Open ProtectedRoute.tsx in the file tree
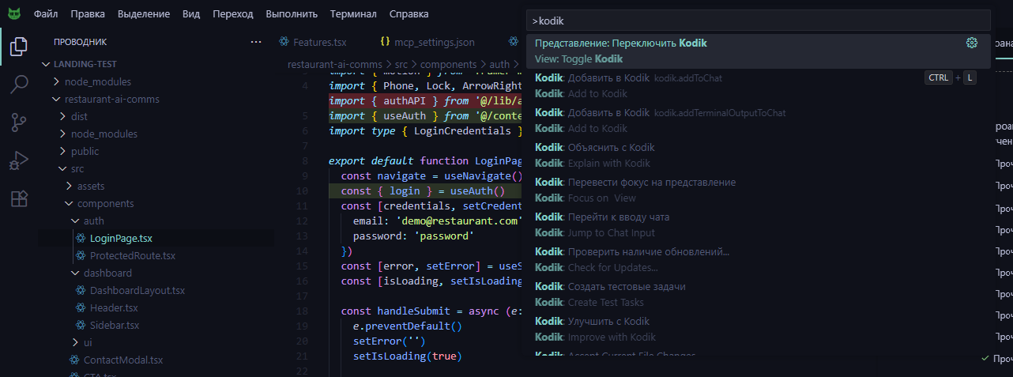 (x=132, y=255)
